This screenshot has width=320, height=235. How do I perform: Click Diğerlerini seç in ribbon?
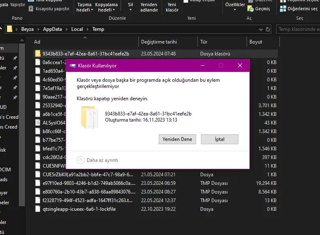299,9
